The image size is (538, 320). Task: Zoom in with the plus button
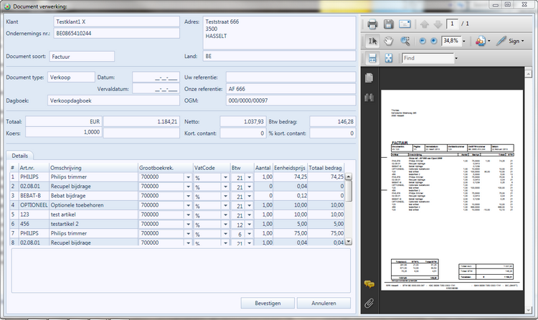click(434, 41)
